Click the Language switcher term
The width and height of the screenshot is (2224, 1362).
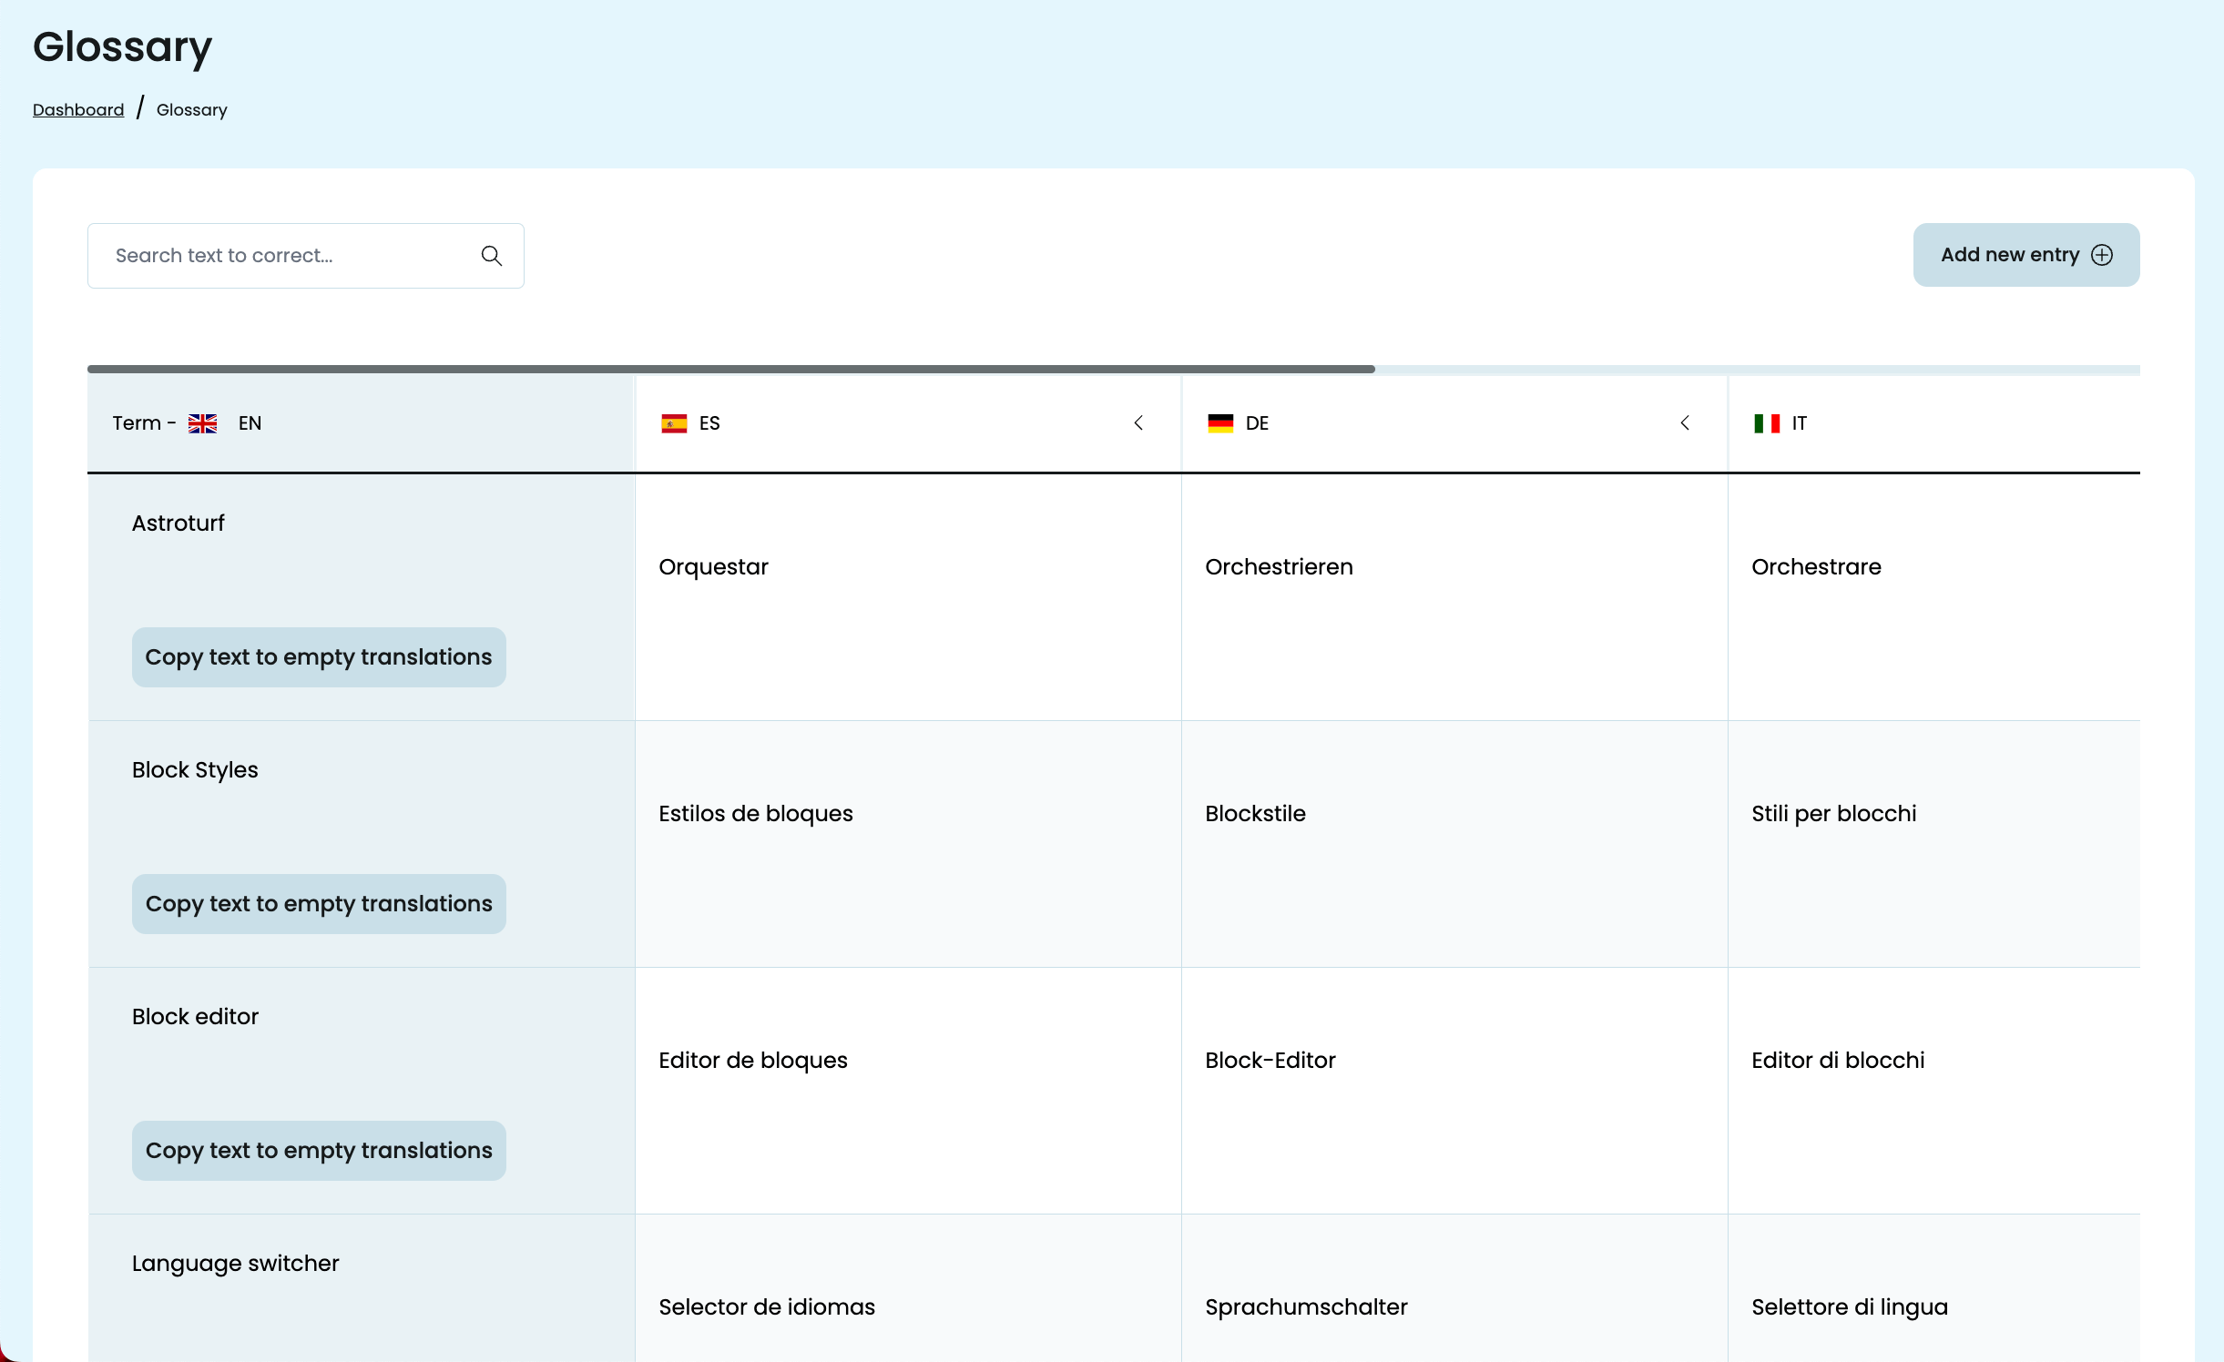click(235, 1264)
